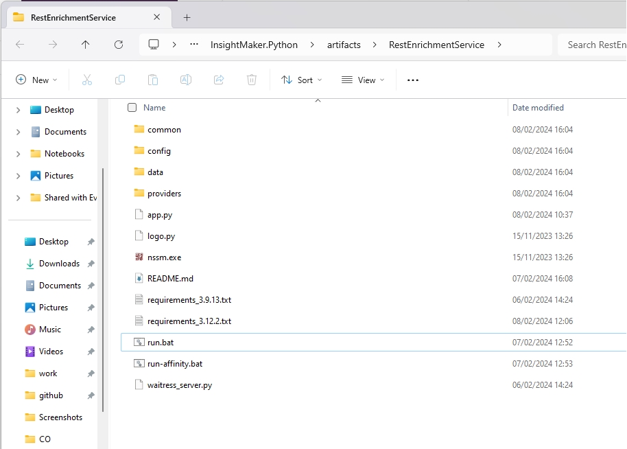Click the Copy icon in toolbar
Viewport: 627px width, 449px height.
120,80
